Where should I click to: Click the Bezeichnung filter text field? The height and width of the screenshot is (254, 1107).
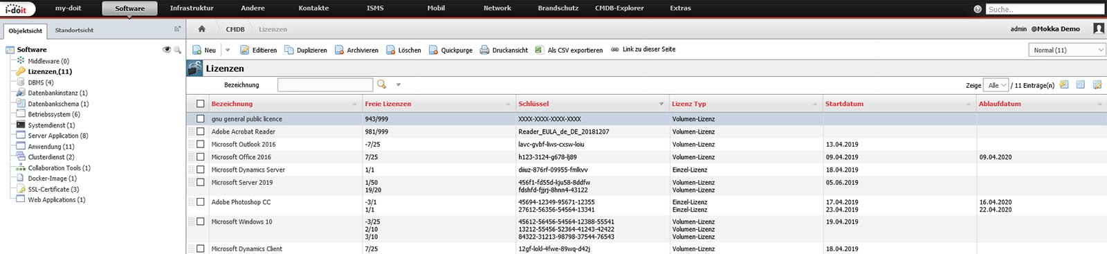(325, 84)
